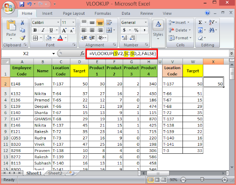Open the Review ribbon tab

click(x=147, y=13)
